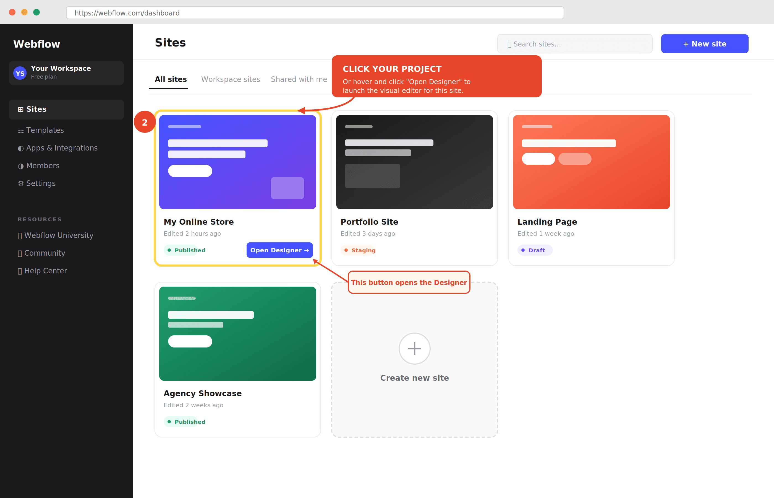Click the plus icon inside Create new site
The image size is (774, 498).
414,349
